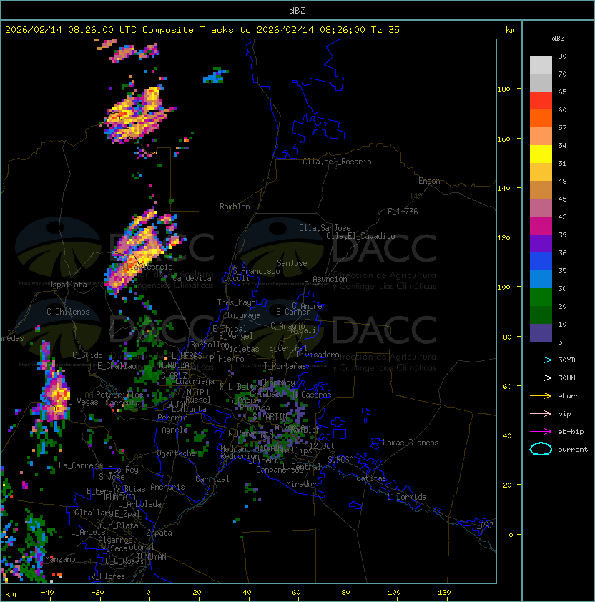The height and width of the screenshot is (602, 595).
Task: Click the 'Clla.del_Rosario' map label
Action: pyautogui.click(x=337, y=162)
